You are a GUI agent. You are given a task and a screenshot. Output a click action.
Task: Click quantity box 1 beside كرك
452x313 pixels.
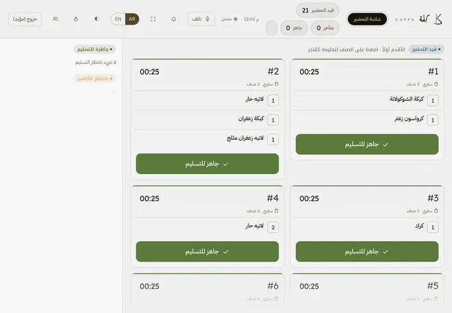coord(433,227)
